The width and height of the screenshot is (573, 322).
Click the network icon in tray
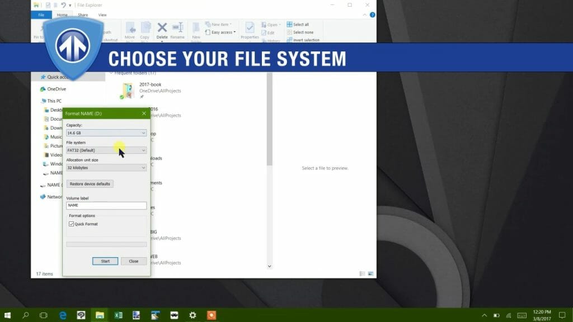(509, 315)
